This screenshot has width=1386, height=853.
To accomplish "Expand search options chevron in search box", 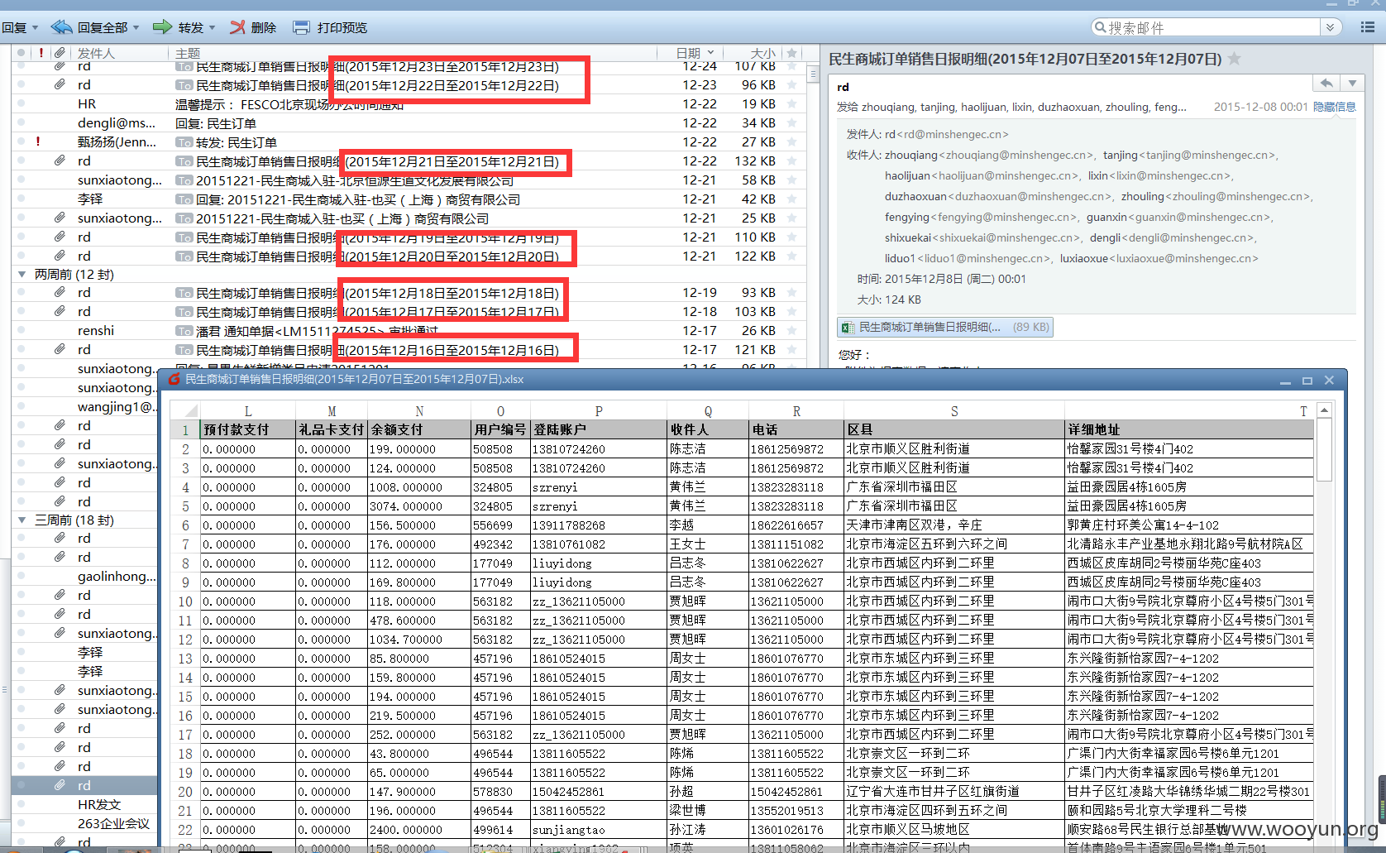I will (x=1330, y=27).
